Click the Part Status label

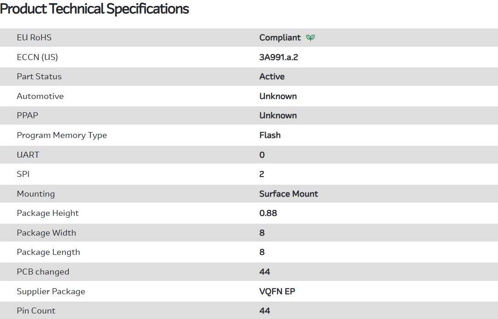(x=39, y=77)
